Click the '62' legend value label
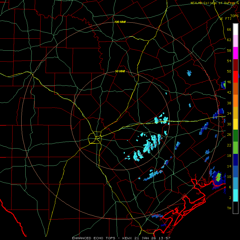240x240 pixels. 229,40
